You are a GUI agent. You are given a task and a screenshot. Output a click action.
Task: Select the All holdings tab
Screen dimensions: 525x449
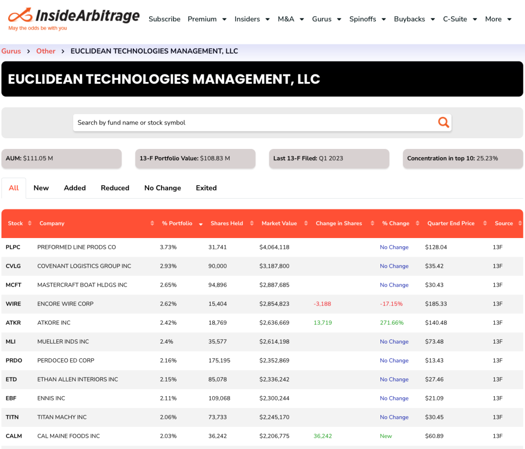[14, 188]
